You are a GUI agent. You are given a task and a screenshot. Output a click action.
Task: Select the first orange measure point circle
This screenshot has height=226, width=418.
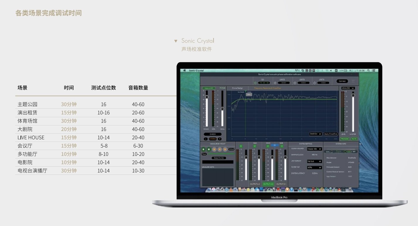tap(214, 149)
